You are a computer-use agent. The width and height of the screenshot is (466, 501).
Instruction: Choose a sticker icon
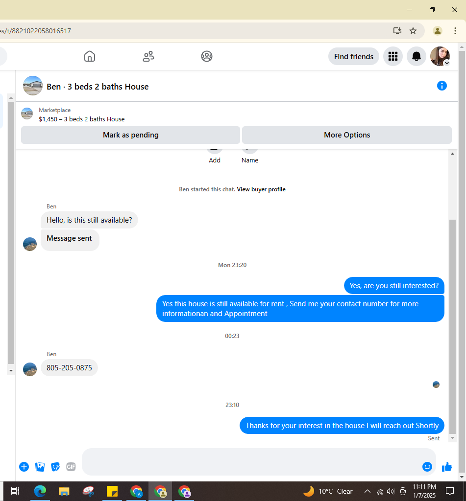[55, 467]
